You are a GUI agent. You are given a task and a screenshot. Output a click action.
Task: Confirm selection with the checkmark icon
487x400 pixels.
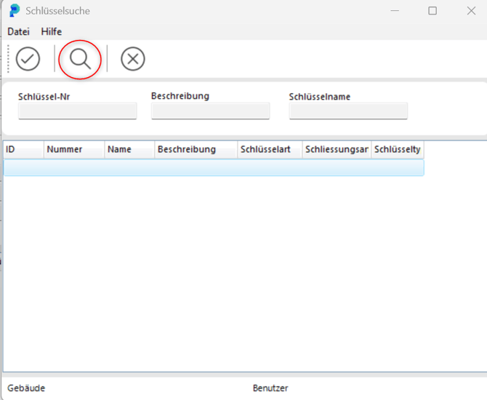pos(28,59)
